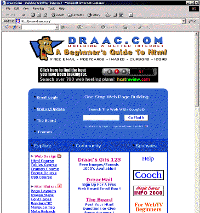Open the Favorites menu
Screen dimensions: 200x213
38,9
